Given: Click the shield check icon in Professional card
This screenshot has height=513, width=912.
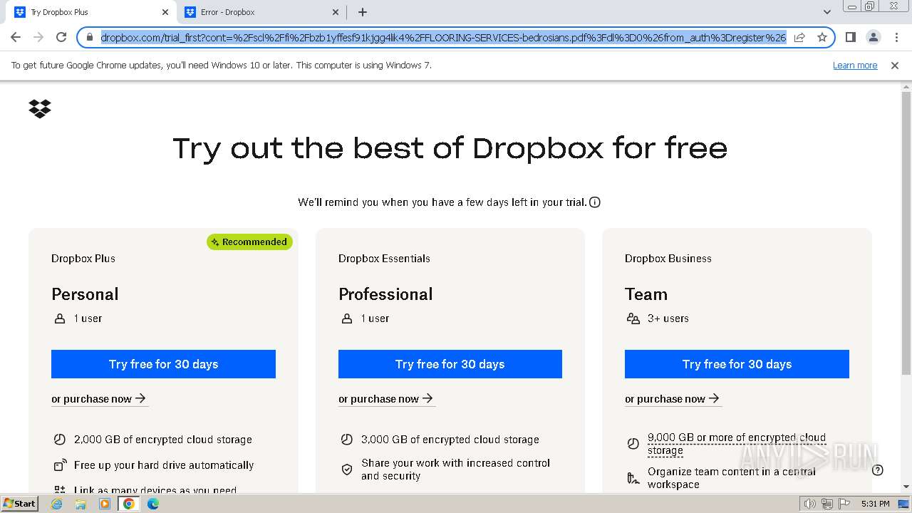Looking at the screenshot, I should click(347, 470).
